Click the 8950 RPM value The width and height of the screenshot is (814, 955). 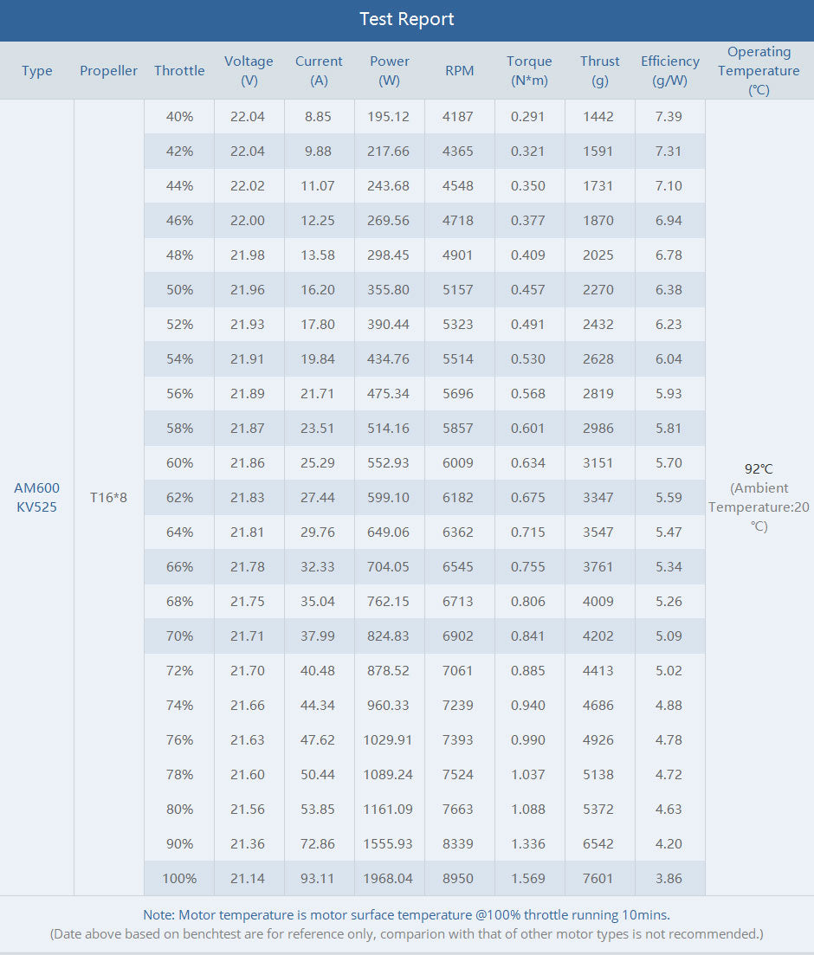tap(458, 879)
